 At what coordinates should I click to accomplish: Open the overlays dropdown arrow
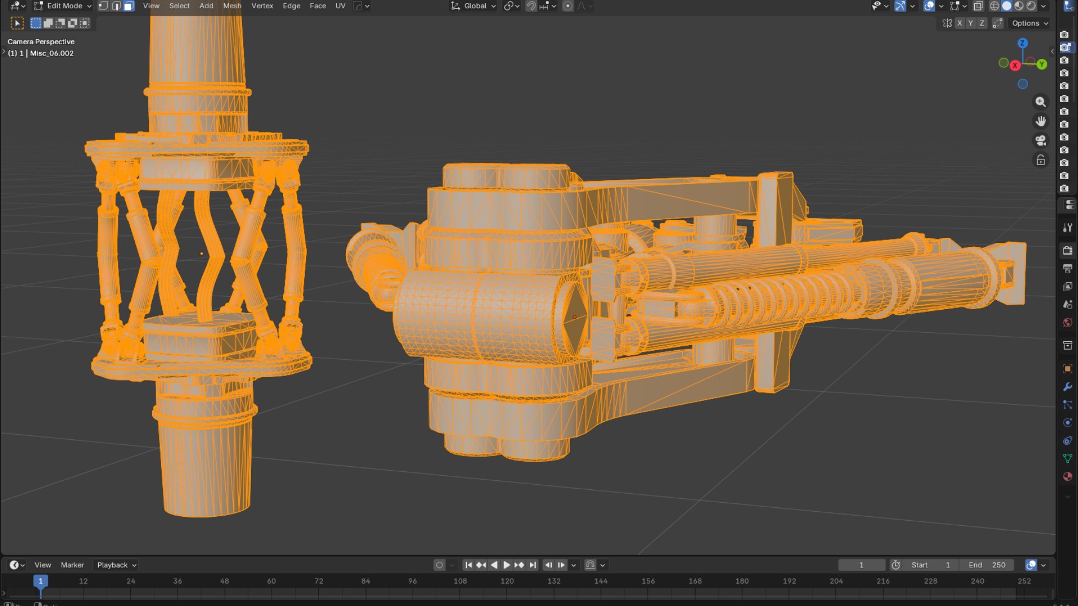coord(942,6)
